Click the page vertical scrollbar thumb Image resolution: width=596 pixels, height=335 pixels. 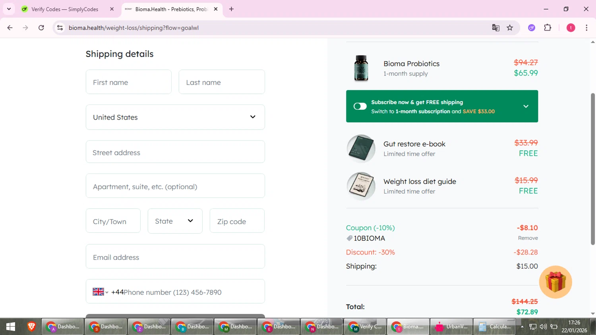click(593, 169)
